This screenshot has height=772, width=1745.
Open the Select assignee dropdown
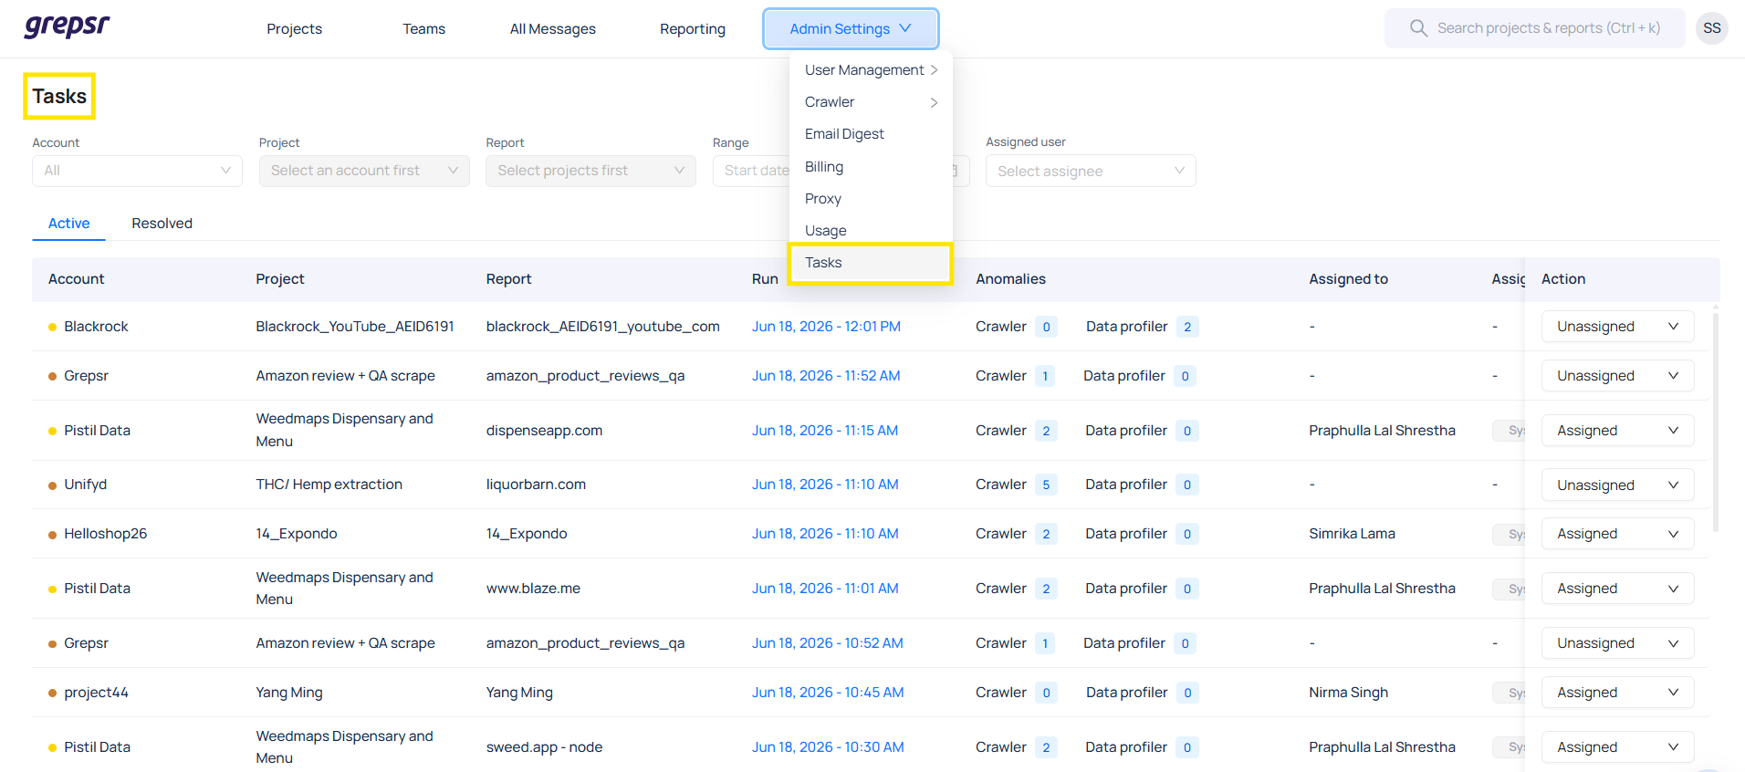pos(1091,171)
